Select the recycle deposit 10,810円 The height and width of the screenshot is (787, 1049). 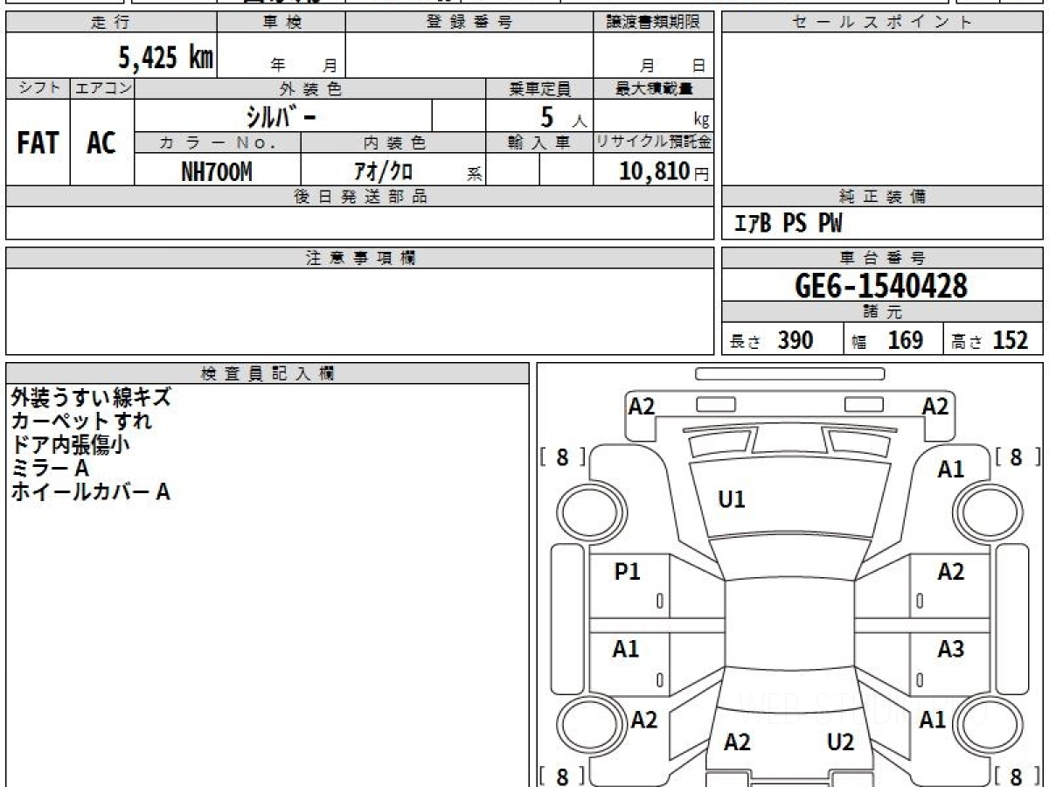click(x=663, y=171)
